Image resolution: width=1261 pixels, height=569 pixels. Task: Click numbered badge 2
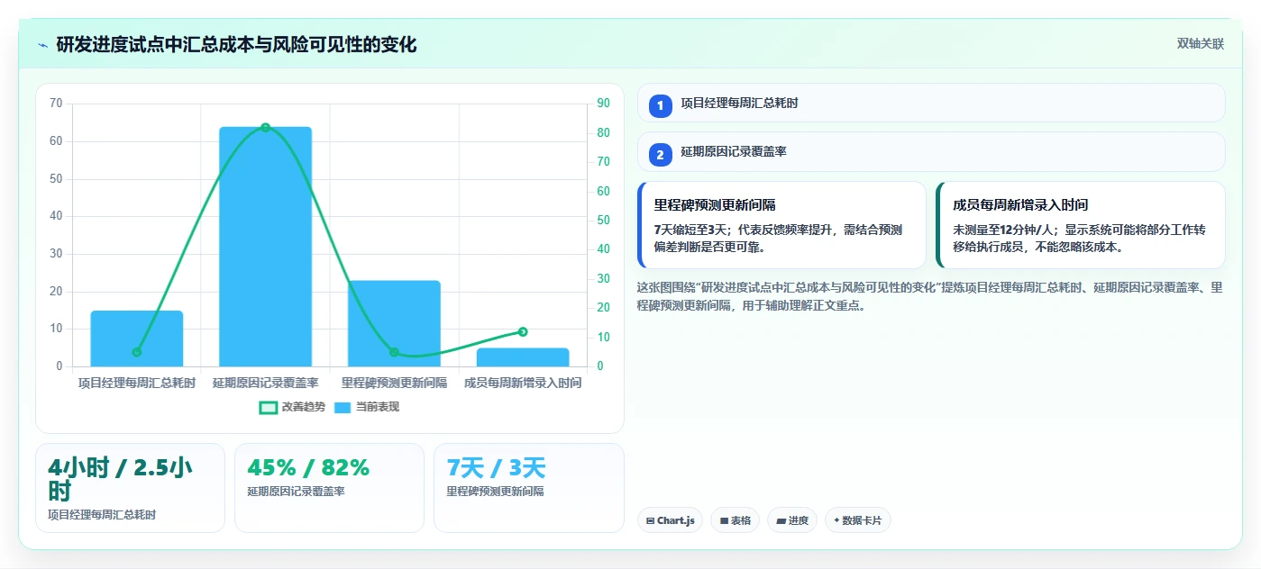tap(660, 155)
